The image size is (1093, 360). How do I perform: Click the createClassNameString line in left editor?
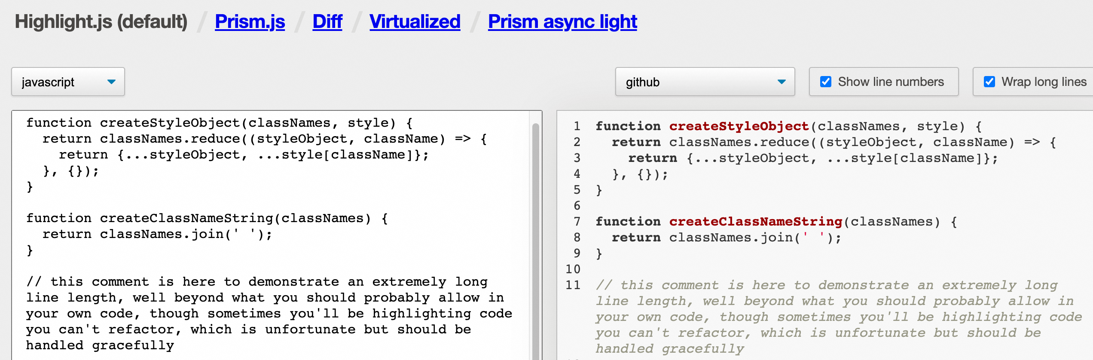click(207, 218)
